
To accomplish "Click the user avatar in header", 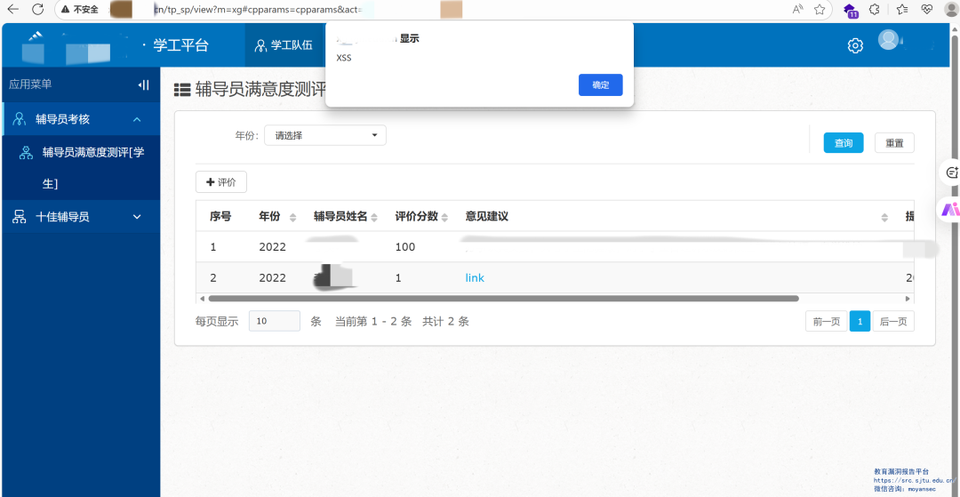I will point(888,40).
